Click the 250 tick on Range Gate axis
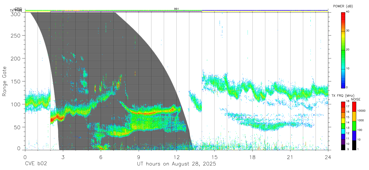 [16, 35]
